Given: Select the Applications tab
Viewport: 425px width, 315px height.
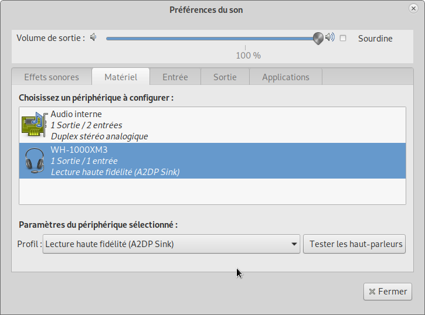Looking at the screenshot, I should click(285, 77).
